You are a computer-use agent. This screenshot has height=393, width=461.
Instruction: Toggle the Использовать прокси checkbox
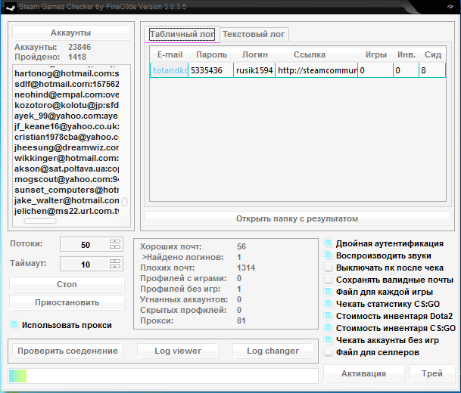(14, 325)
